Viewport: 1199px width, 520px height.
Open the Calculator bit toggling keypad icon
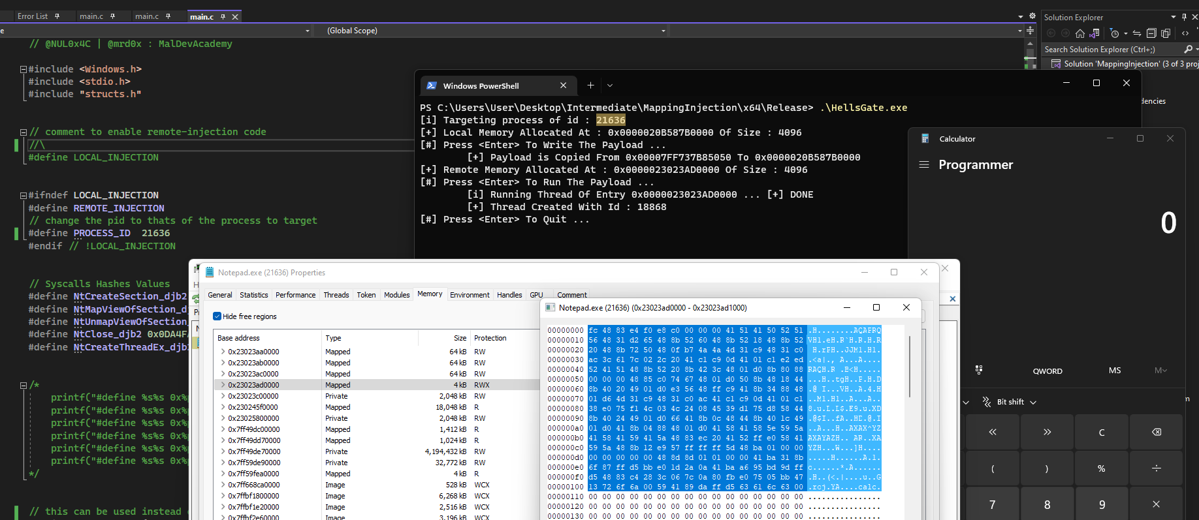click(x=979, y=370)
